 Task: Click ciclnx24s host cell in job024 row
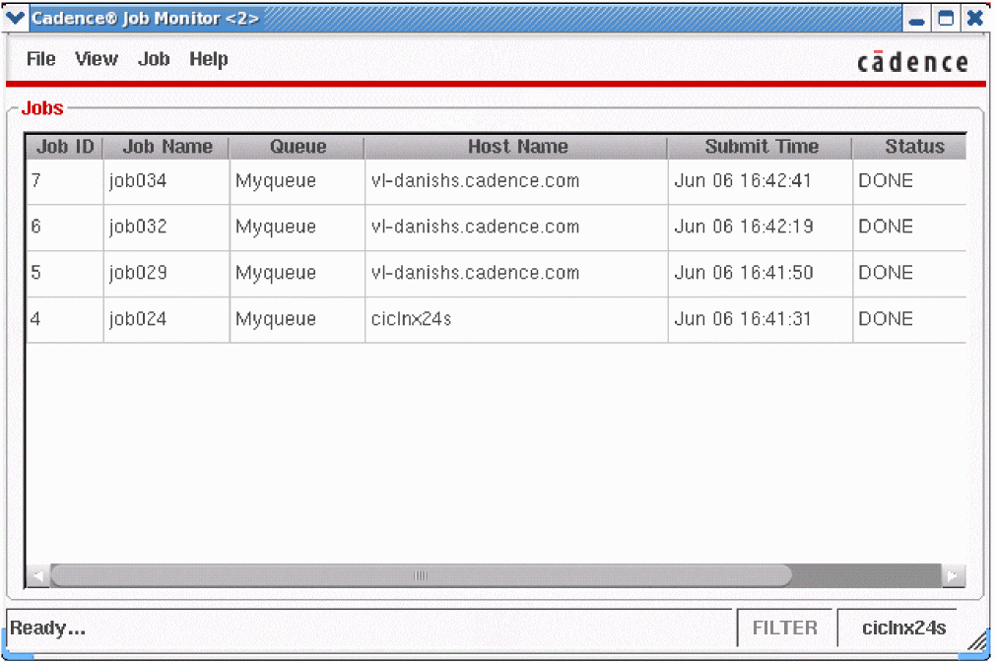517,319
